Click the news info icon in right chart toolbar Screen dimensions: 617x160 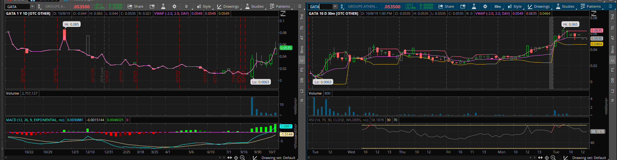pyautogui.click(x=463, y=6)
